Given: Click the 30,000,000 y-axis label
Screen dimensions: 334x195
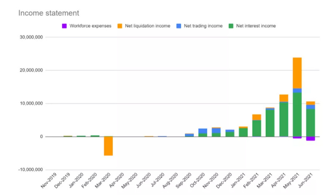Looking at the screenshot, I should [31, 37].
